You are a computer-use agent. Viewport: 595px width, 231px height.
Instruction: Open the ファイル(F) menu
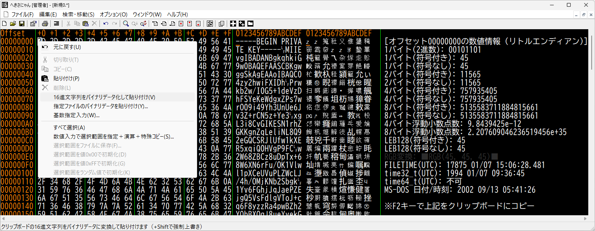[x=22, y=14]
